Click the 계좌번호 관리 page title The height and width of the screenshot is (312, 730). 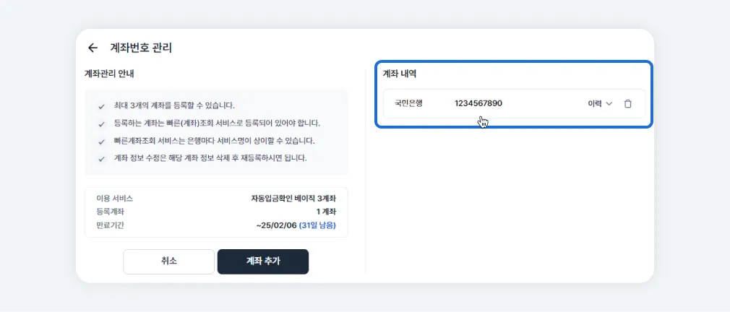pos(140,48)
